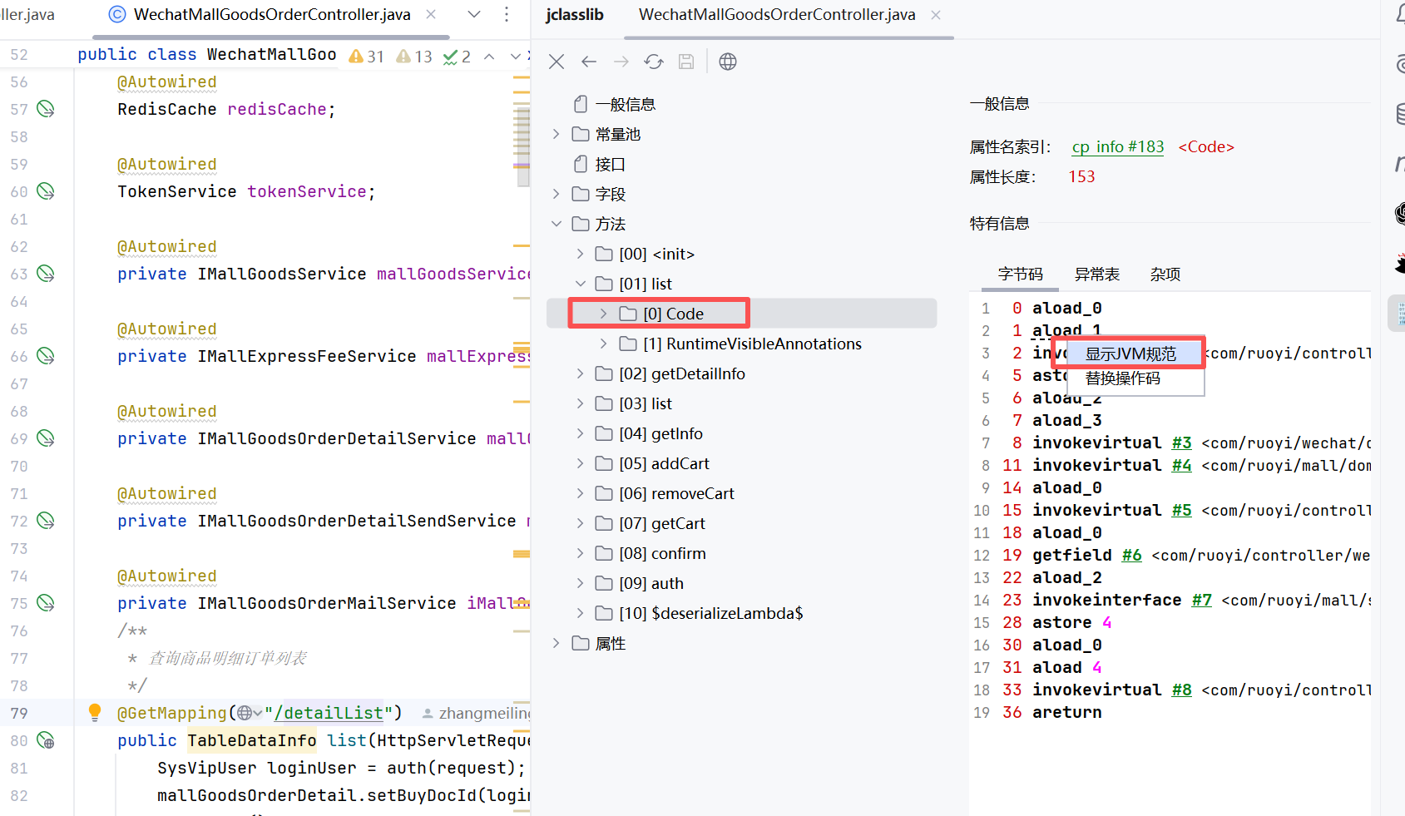Open the editor tabs dropdown chevron
1405x816 pixels.
pyautogui.click(x=474, y=14)
